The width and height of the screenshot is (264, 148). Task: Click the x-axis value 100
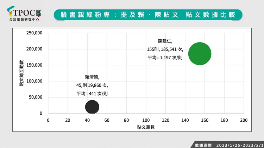click(146, 120)
